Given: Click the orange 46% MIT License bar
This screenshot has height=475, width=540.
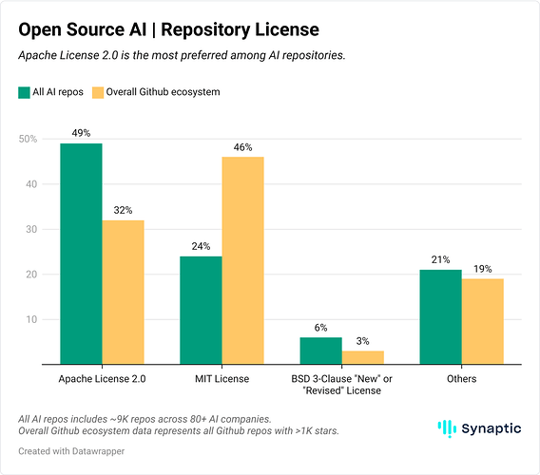Looking at the screenshot, I should pyautogui.click(x=243, y=260).
